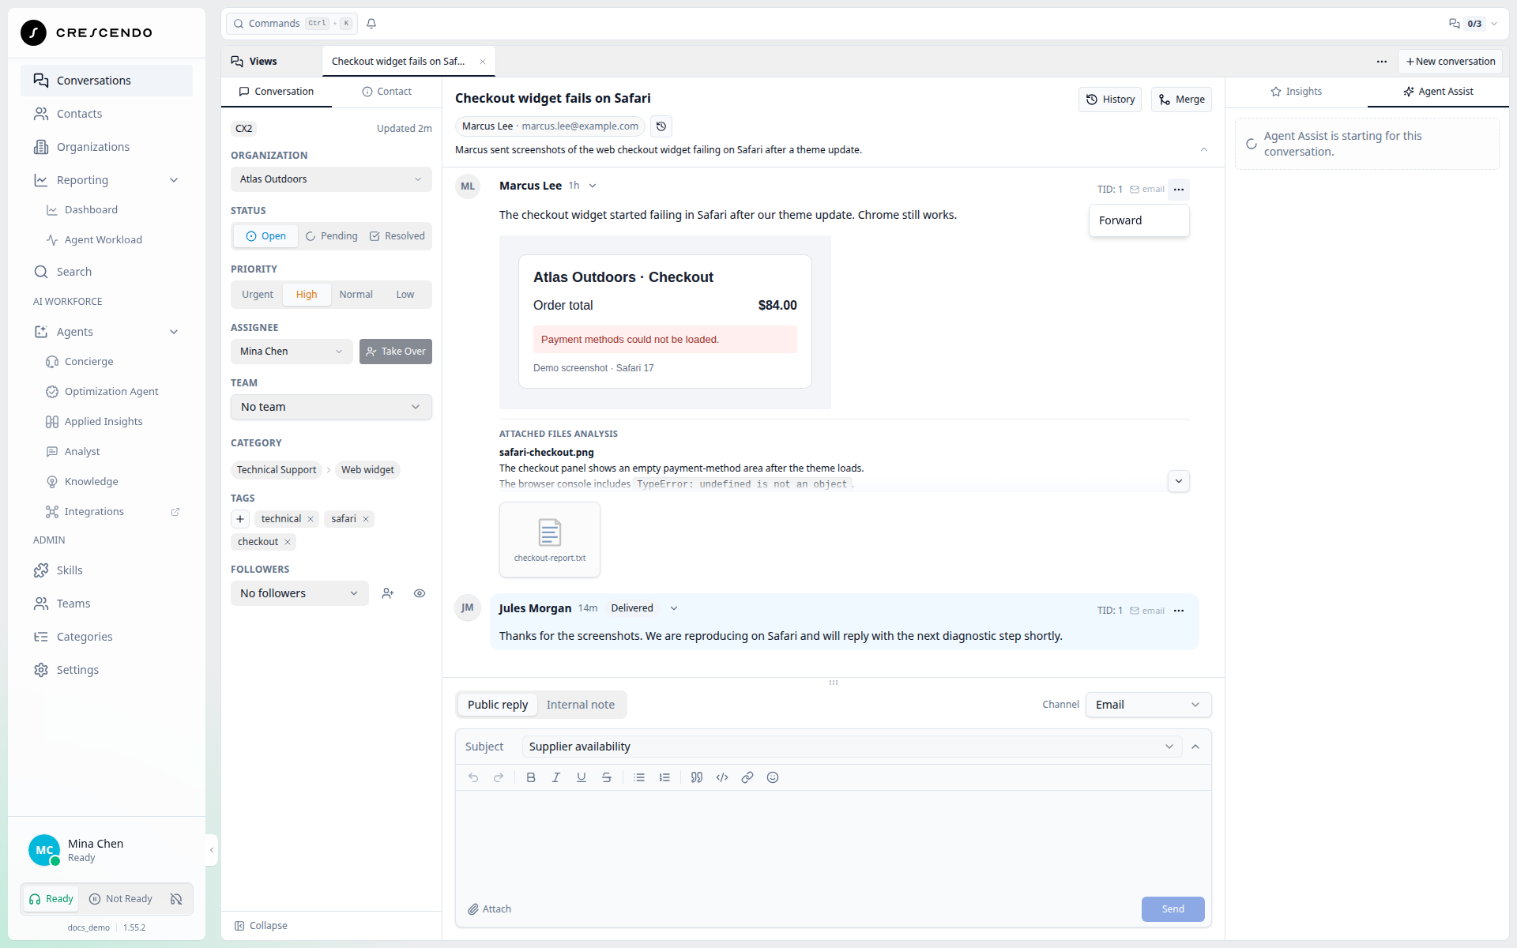
Task: Click the undo icon in editor
Action: coord(473,777)
